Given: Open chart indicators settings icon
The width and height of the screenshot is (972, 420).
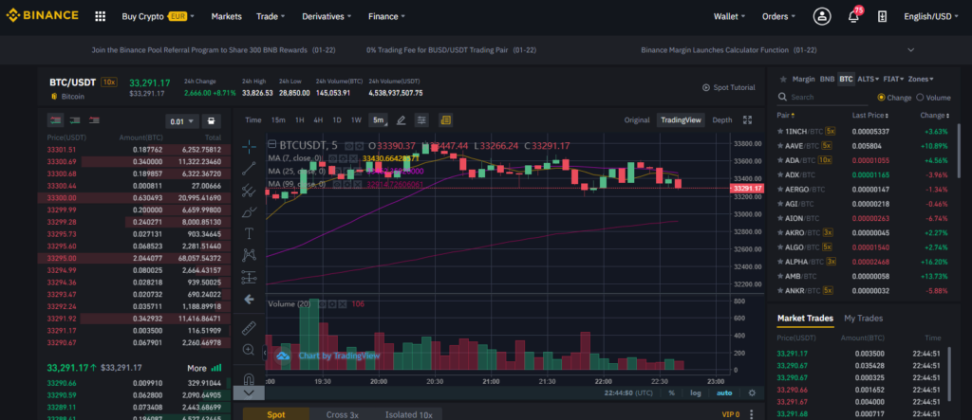Looking at the screenshot, I should pyautogui.click(x=421, y=120).
